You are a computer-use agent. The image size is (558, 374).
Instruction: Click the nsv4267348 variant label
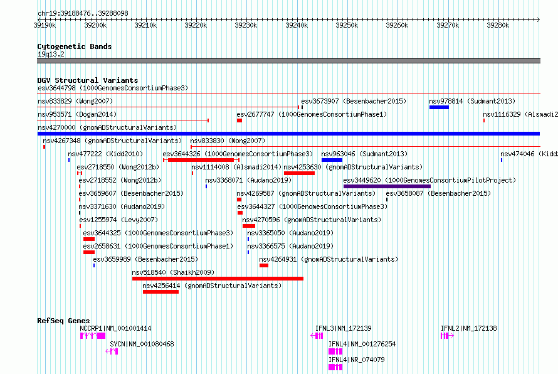112,141
